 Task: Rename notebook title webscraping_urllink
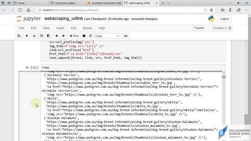[x=64, y=18]
